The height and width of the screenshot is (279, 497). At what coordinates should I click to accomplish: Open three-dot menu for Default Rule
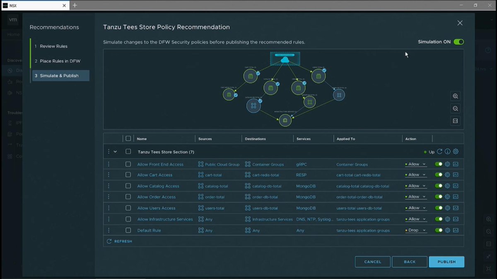(109, 230)
